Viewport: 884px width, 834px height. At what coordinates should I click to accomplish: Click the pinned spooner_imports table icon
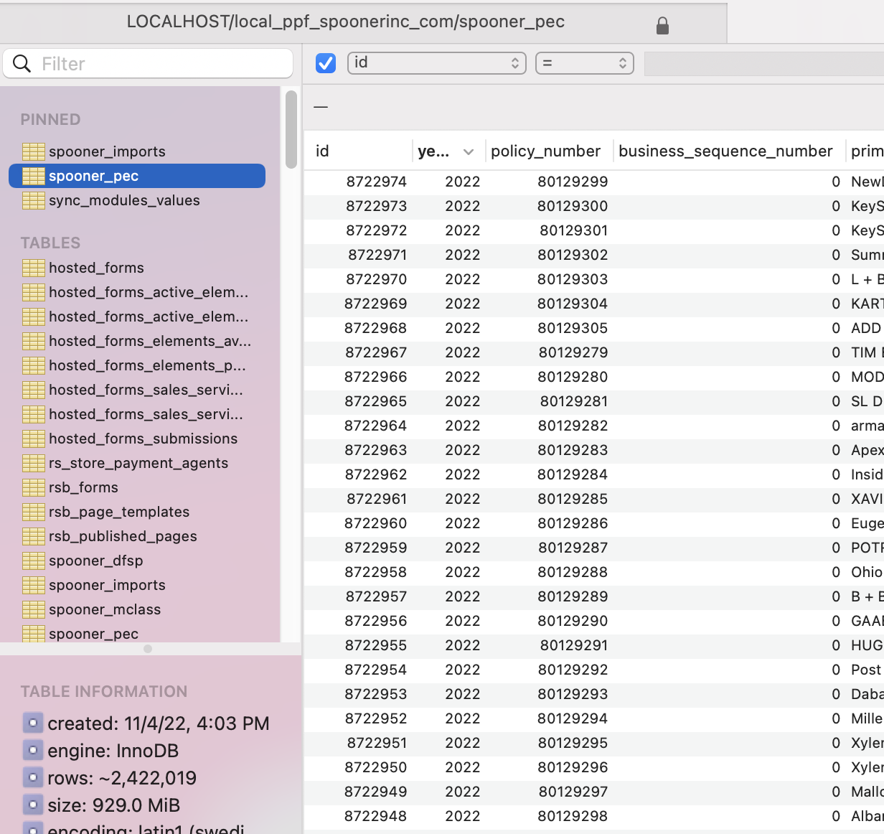click(34, 151)
